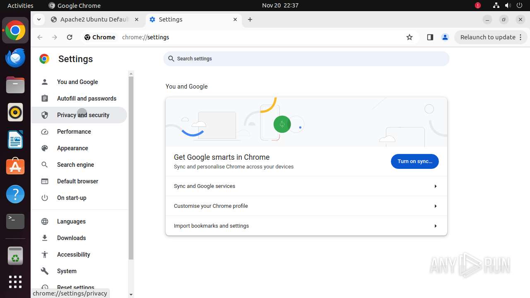Screen dimensions: 530x298
Task: Click the Downloads arrow icon
Action: [x=45, y=238]
